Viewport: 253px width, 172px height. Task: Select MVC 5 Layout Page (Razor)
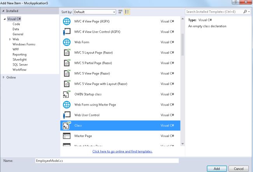point(120,53)
